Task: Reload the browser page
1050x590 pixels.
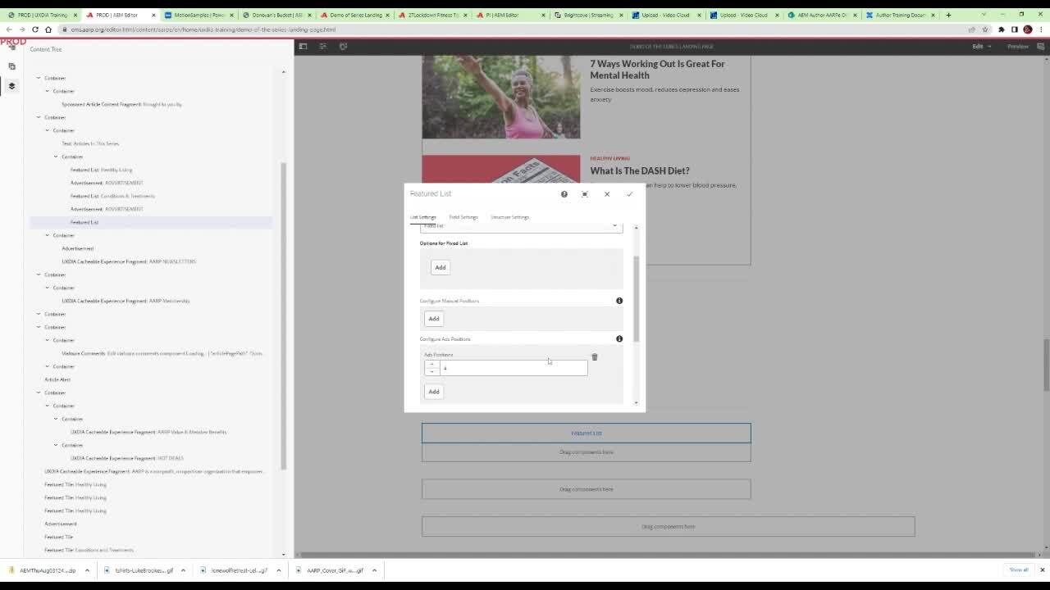Action: point(35,29)
